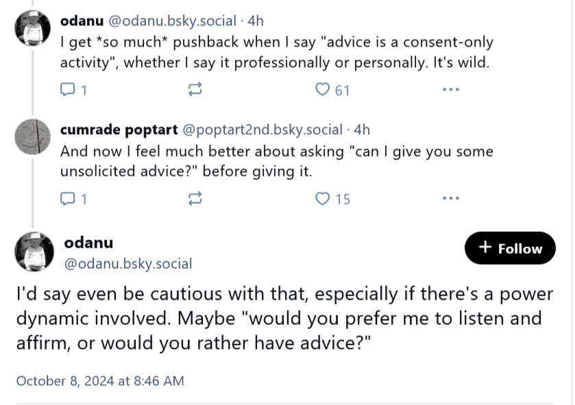
Task: Repost cumrade poptart's post
Action: [195, 199]
